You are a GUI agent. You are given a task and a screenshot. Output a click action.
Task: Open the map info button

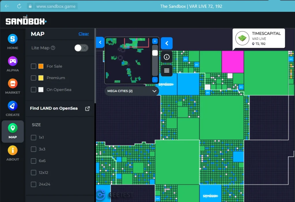(x=167, y=57)
